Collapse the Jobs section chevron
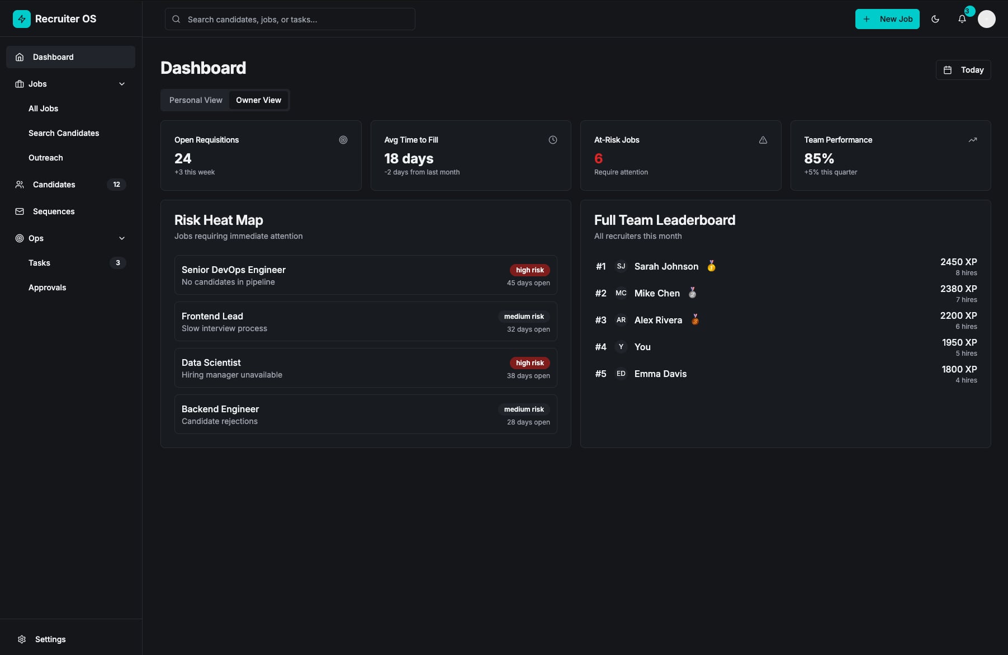1008x655 pixels. click(122, 84)
